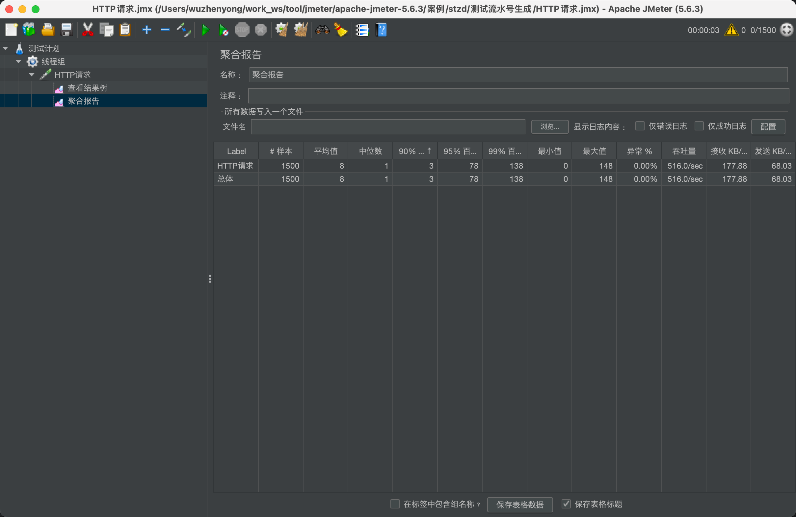Image resolution: width=796 pixels, height=517 pixels.
Task: Collapse the 测试计划 tree node
Action: [5, 48]
